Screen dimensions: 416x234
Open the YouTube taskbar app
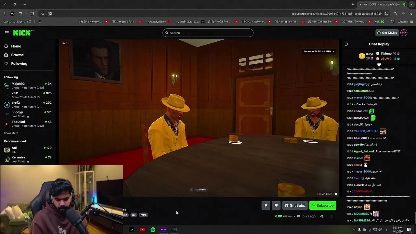click(142, 230)
